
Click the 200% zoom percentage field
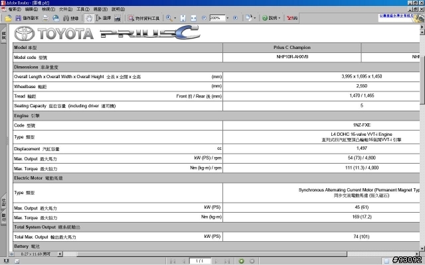(217, 18)
